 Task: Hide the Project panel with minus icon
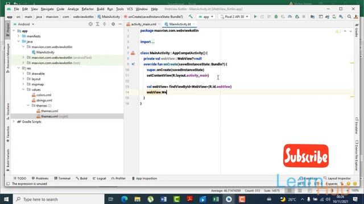120,24
